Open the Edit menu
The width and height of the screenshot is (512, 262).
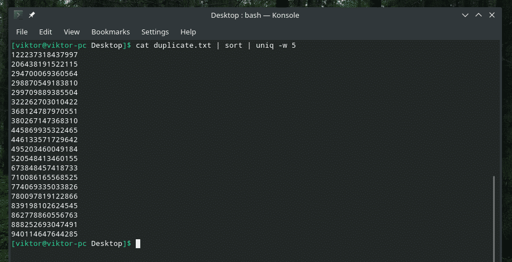tap(46, 32)
